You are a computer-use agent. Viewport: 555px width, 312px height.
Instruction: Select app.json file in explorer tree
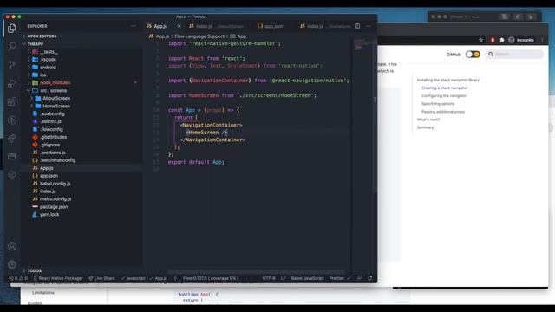(49, 176)
